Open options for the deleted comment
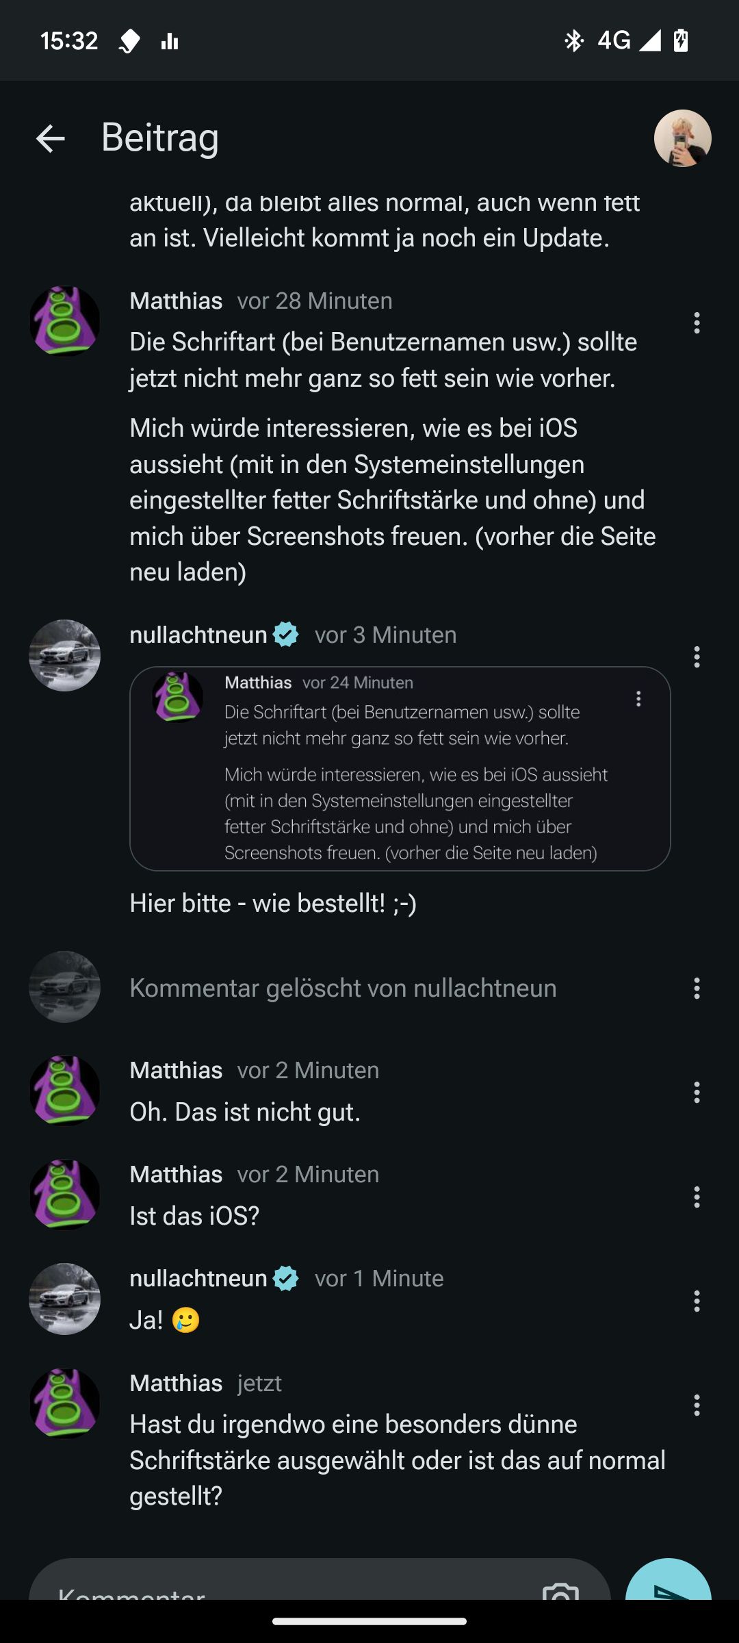The width and height of the screenshot is (739, 1643). click(x=697, y=988)
